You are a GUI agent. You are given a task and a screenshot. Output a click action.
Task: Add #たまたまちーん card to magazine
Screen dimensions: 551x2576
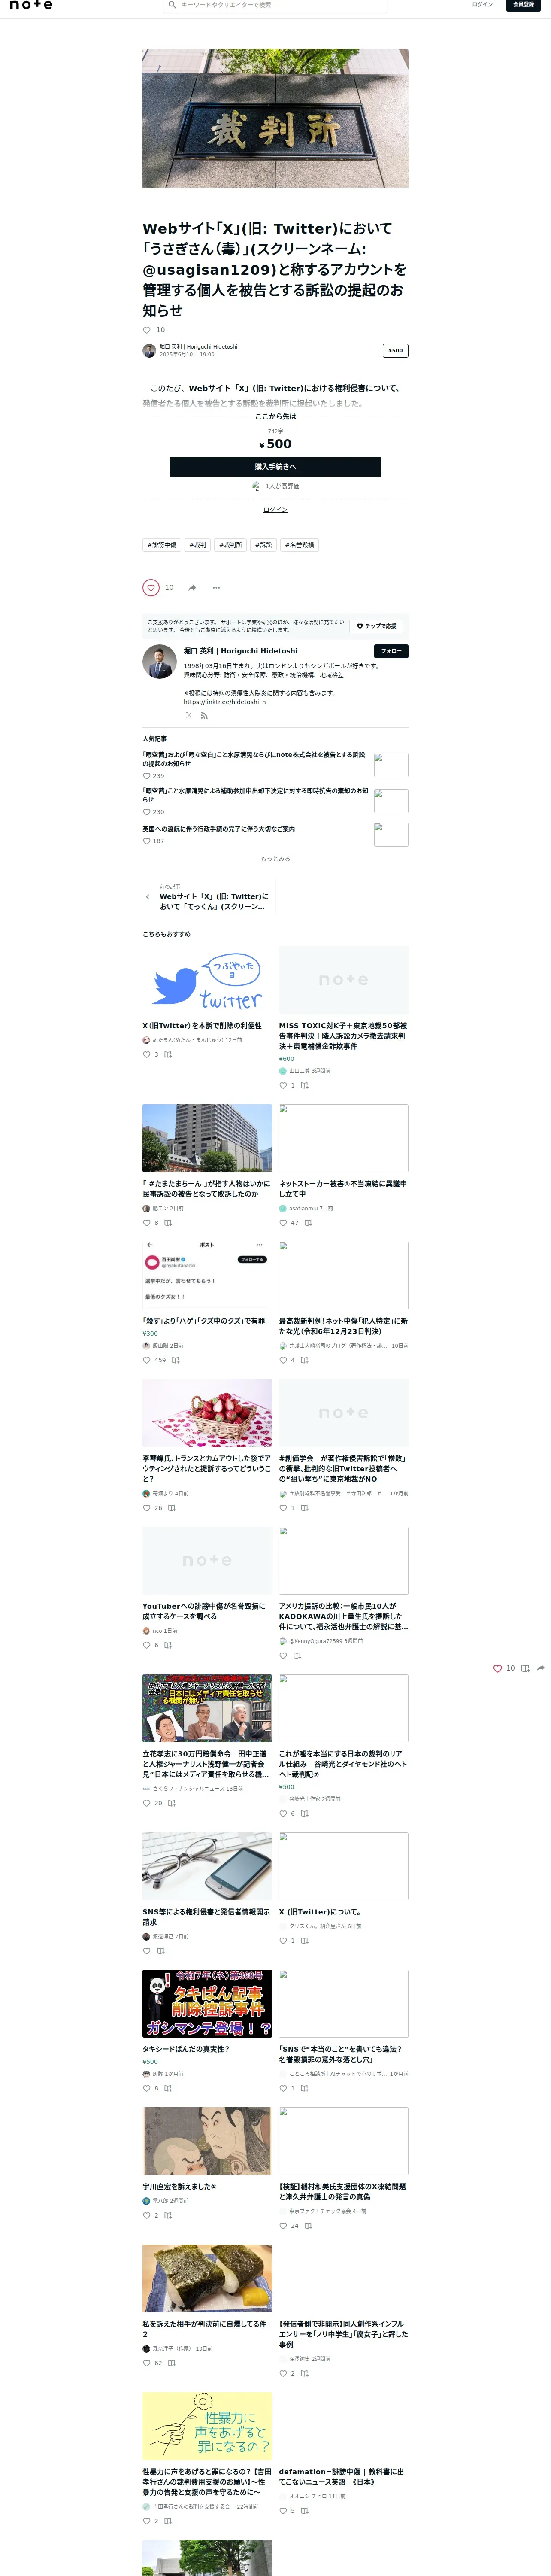(x=168, y=1223)
